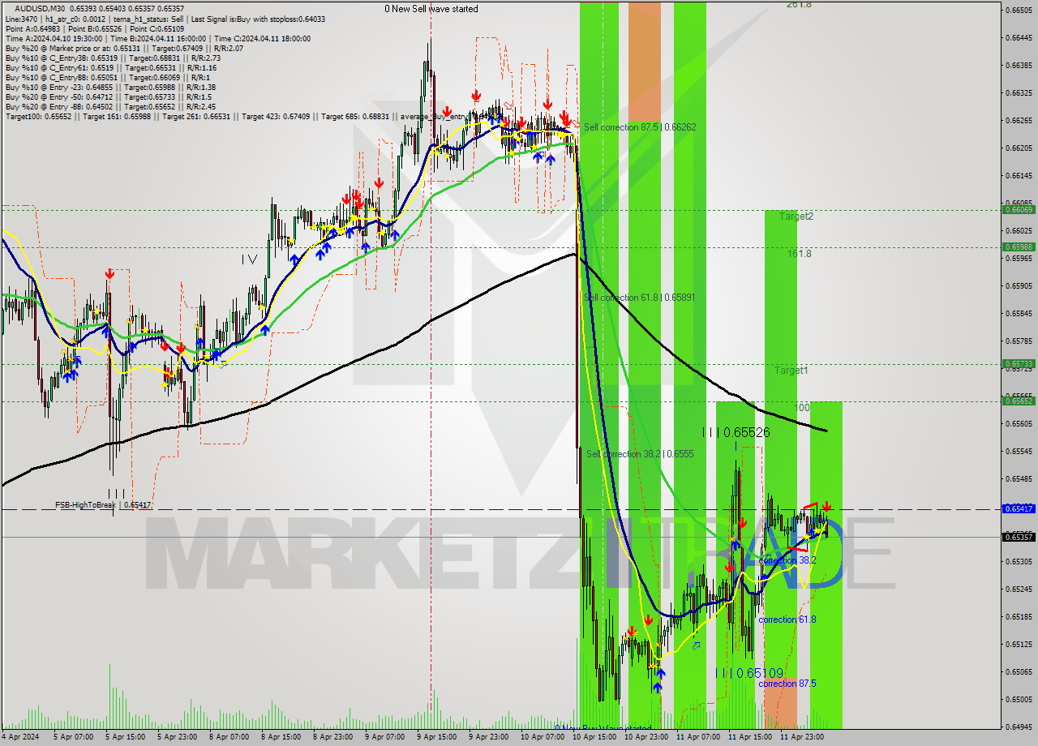Click the green 0.65988 price tag

1019,247
